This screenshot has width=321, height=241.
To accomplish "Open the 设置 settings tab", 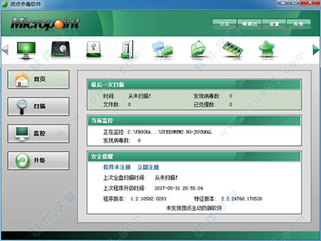I will pos(274,24).
